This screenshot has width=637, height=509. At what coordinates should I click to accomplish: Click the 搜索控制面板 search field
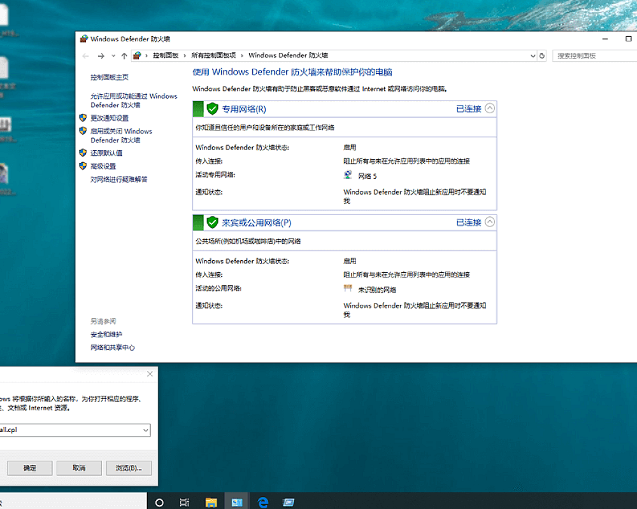pos(592,56)
